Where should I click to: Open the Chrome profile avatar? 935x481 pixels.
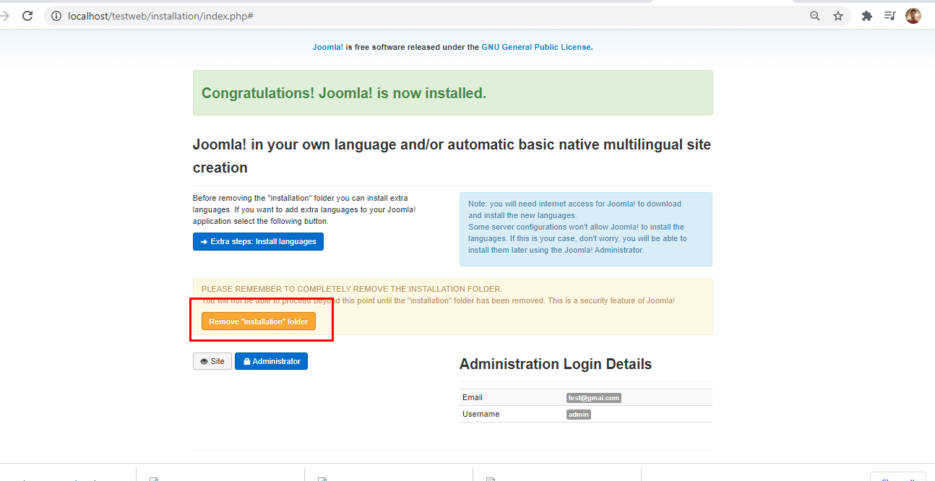(913, 16)
